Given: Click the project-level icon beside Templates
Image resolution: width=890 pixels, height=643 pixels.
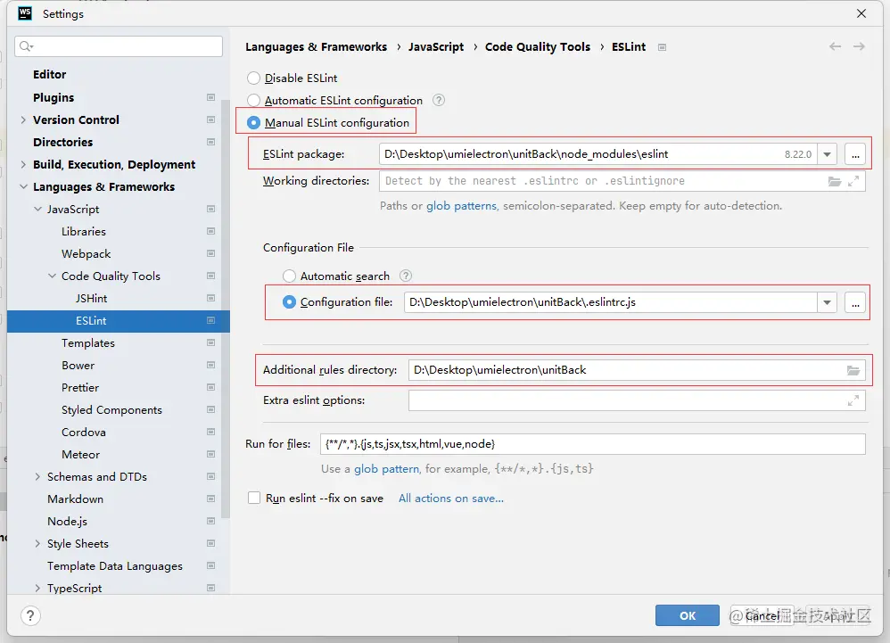Looking at the screenshot, I should pos(210,342).
